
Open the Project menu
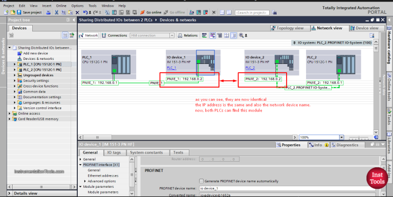pos(9,6)
